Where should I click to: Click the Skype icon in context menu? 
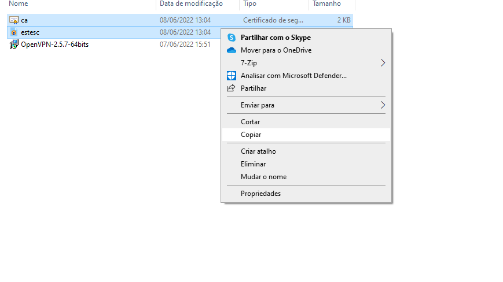tap(232, 38)
